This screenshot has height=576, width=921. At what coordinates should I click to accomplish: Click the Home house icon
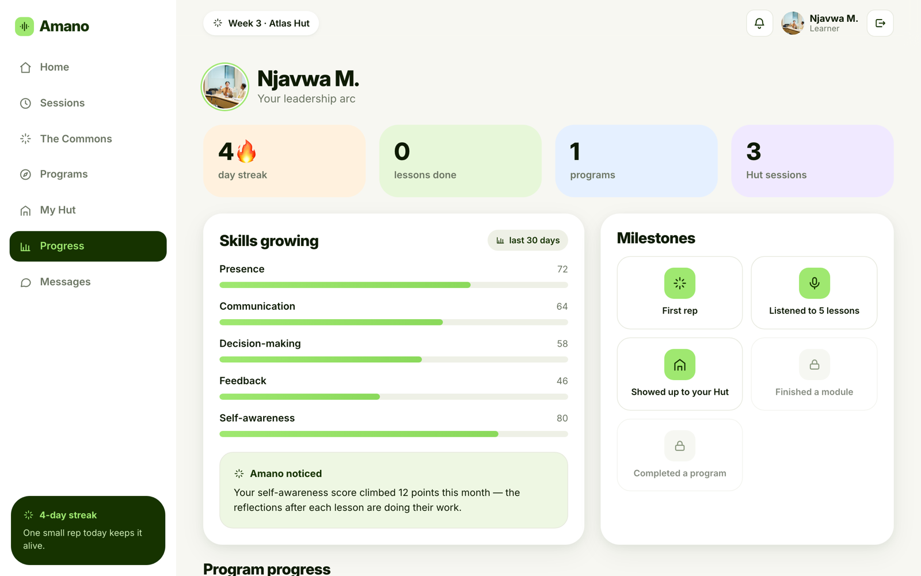point(25,67)
